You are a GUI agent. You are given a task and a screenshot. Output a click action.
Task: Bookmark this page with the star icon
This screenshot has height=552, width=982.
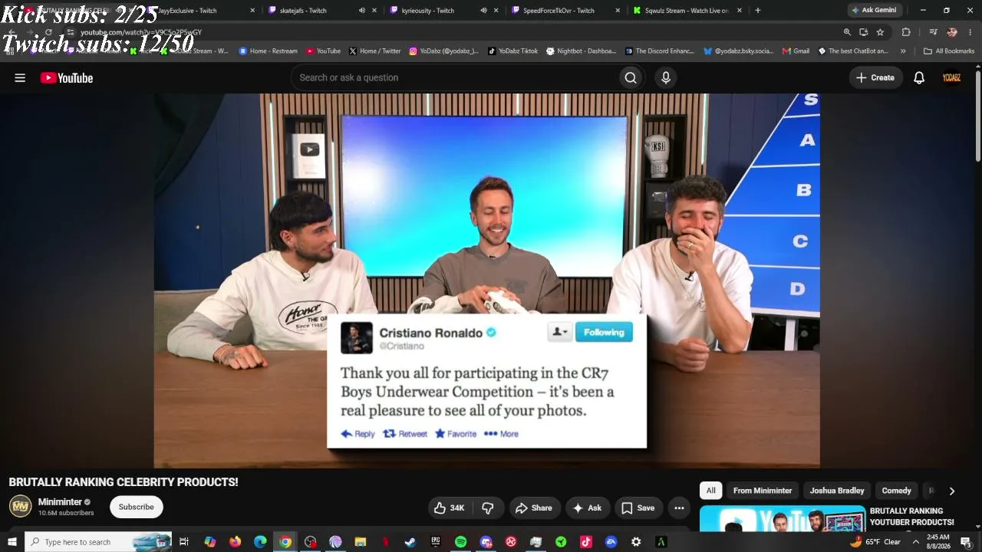880,32
